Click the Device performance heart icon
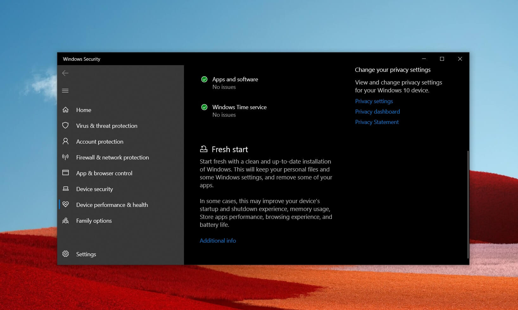 click(x=66, y=204)
